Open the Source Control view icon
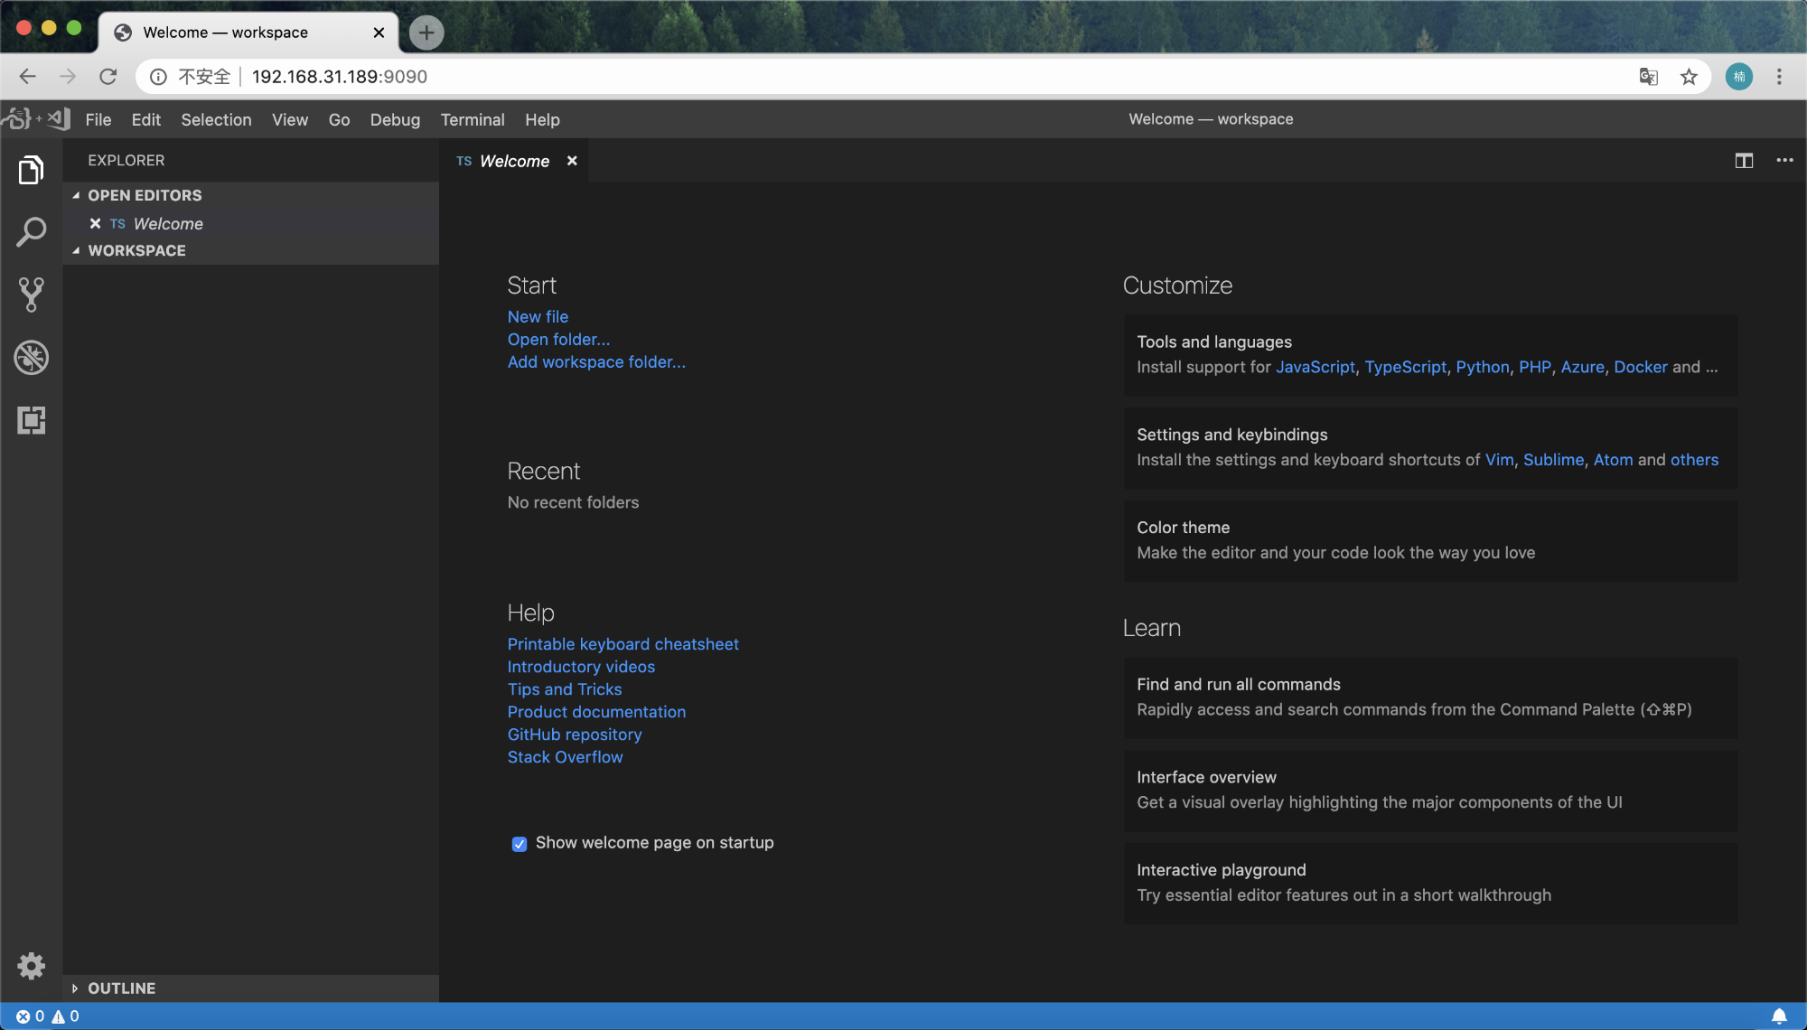Image resolution: width=1807 pixels, height=1030 pixels. pos(31,295)
